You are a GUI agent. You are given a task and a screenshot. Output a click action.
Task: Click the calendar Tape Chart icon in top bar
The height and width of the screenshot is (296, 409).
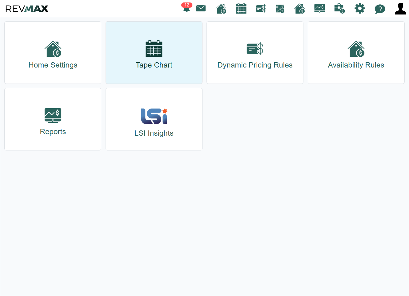[241, 9]
